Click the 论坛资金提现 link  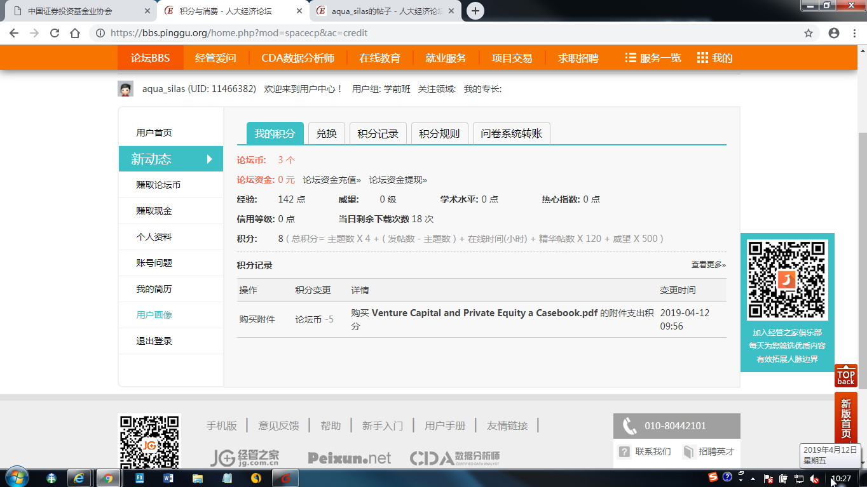[398, 180]
